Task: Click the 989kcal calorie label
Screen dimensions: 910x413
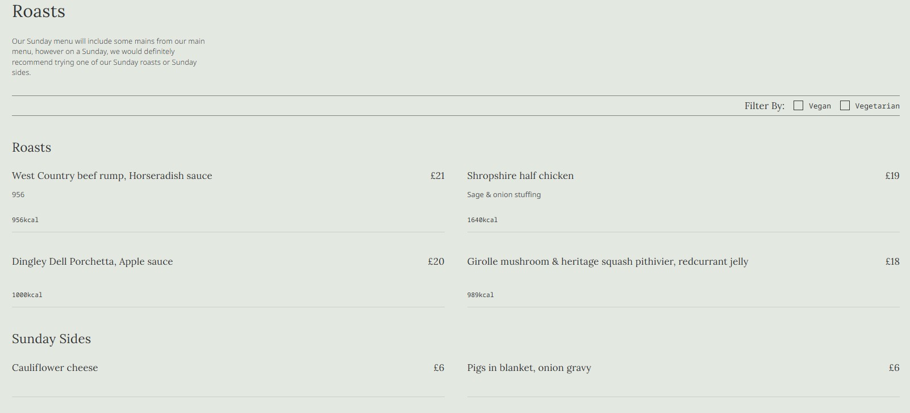Action: (481, 295)
